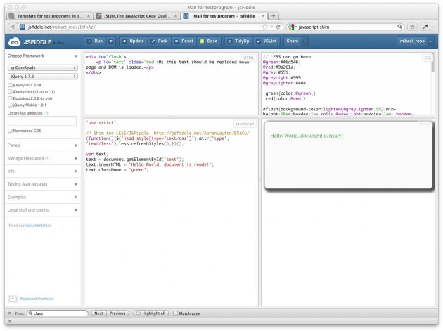Click the site favicon in the address bar
This screenshot has height=331, width=443.
[x=23, y=27]
